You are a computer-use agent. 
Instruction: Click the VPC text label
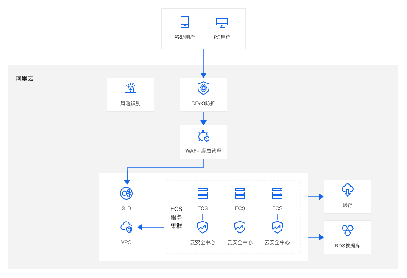[126, 242]
